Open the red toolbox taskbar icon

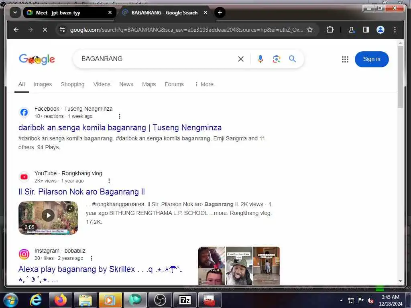coord(210,300)
